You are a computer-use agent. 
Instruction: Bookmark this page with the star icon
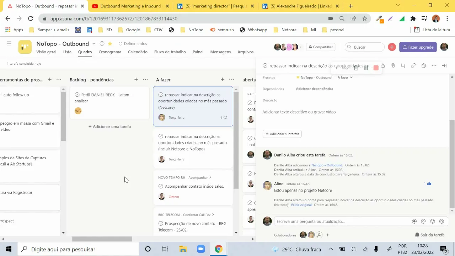point(365,18)
